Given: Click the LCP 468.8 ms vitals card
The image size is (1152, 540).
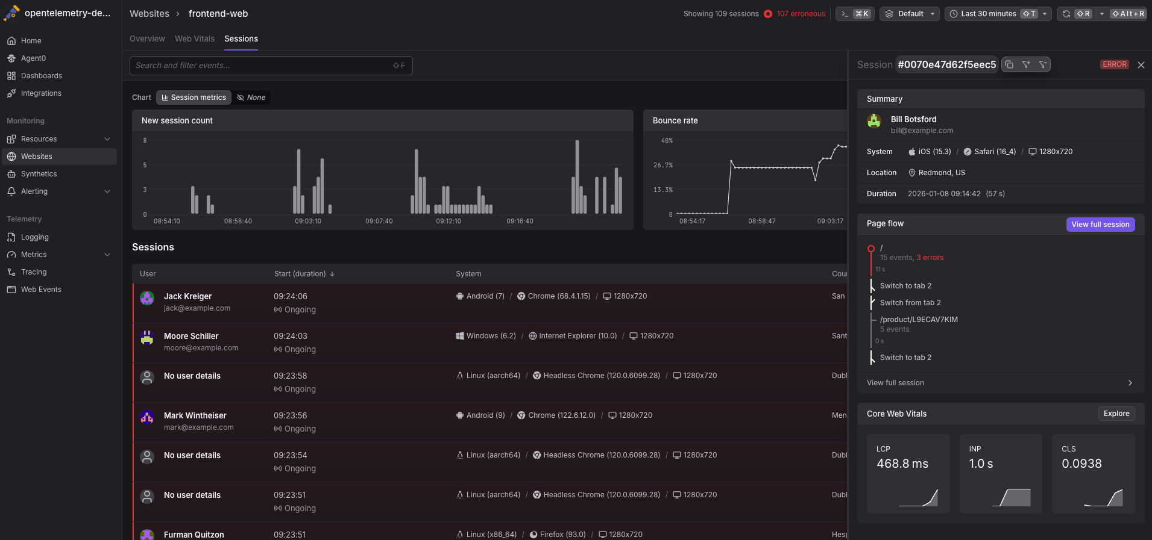Looking at the screenshot, I should (x=908, y=474).
